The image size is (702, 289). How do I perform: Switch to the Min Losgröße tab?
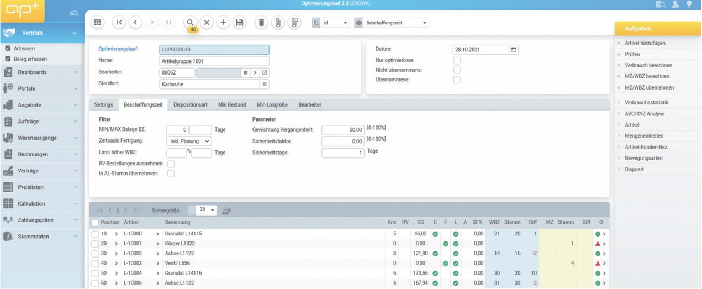point(272,104)
